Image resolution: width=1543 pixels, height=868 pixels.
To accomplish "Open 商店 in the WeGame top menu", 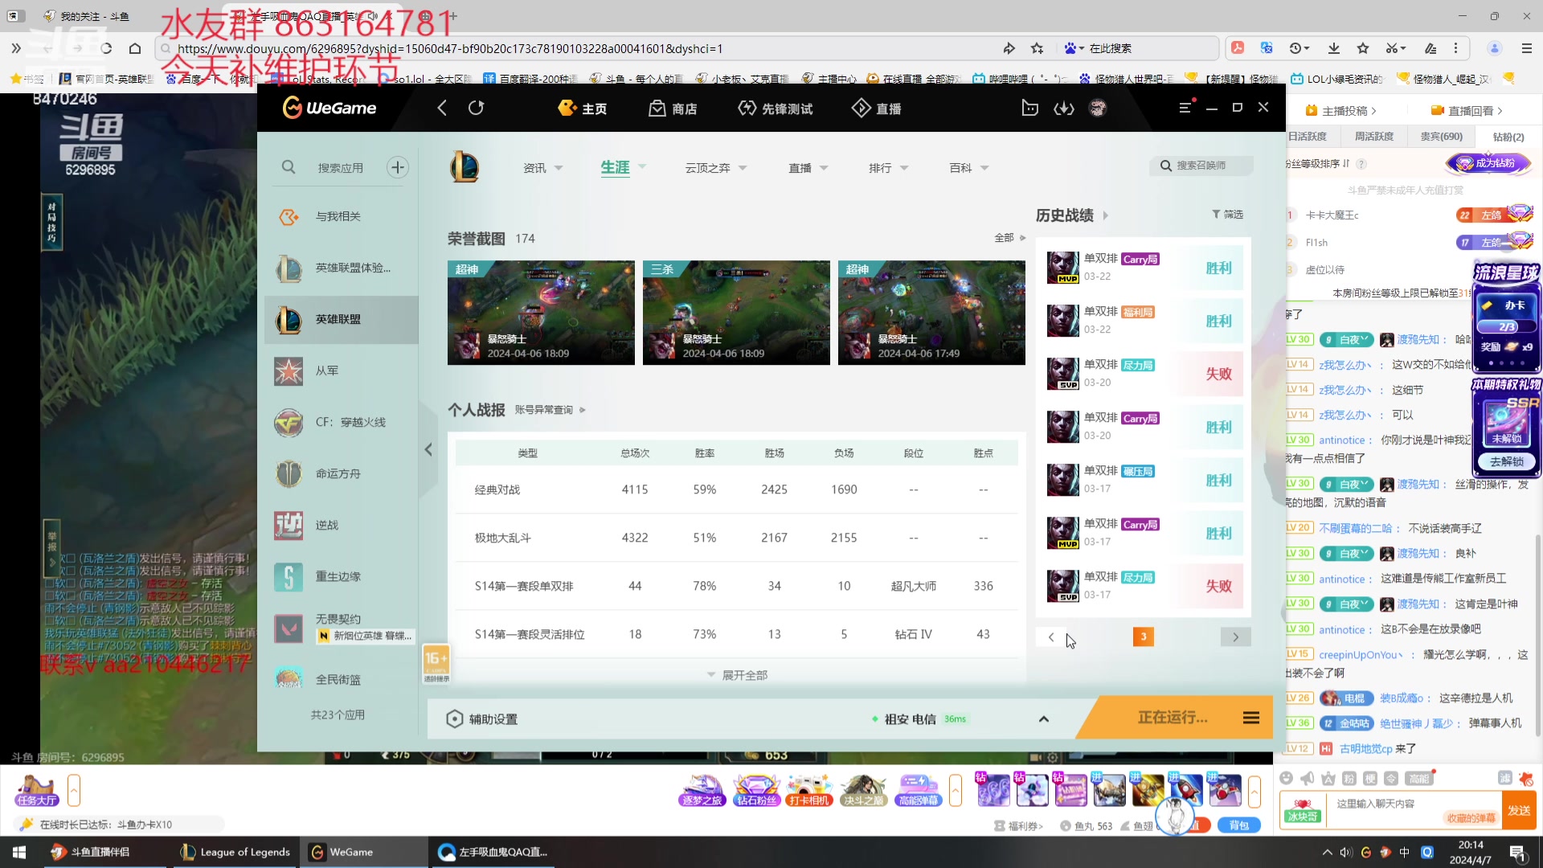I will pos(673,108).
